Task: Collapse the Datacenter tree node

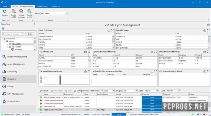Action: [2, 39]
